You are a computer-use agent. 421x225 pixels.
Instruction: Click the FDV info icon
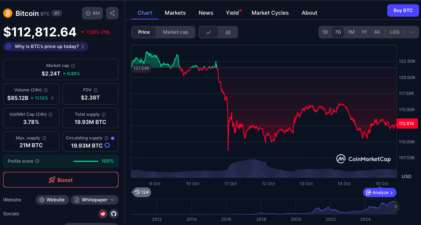pos(96,90)
